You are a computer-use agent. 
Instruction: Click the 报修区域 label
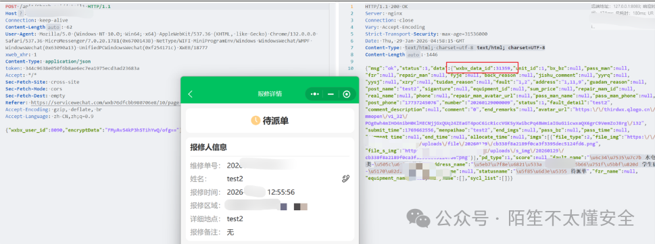point(205,206)
